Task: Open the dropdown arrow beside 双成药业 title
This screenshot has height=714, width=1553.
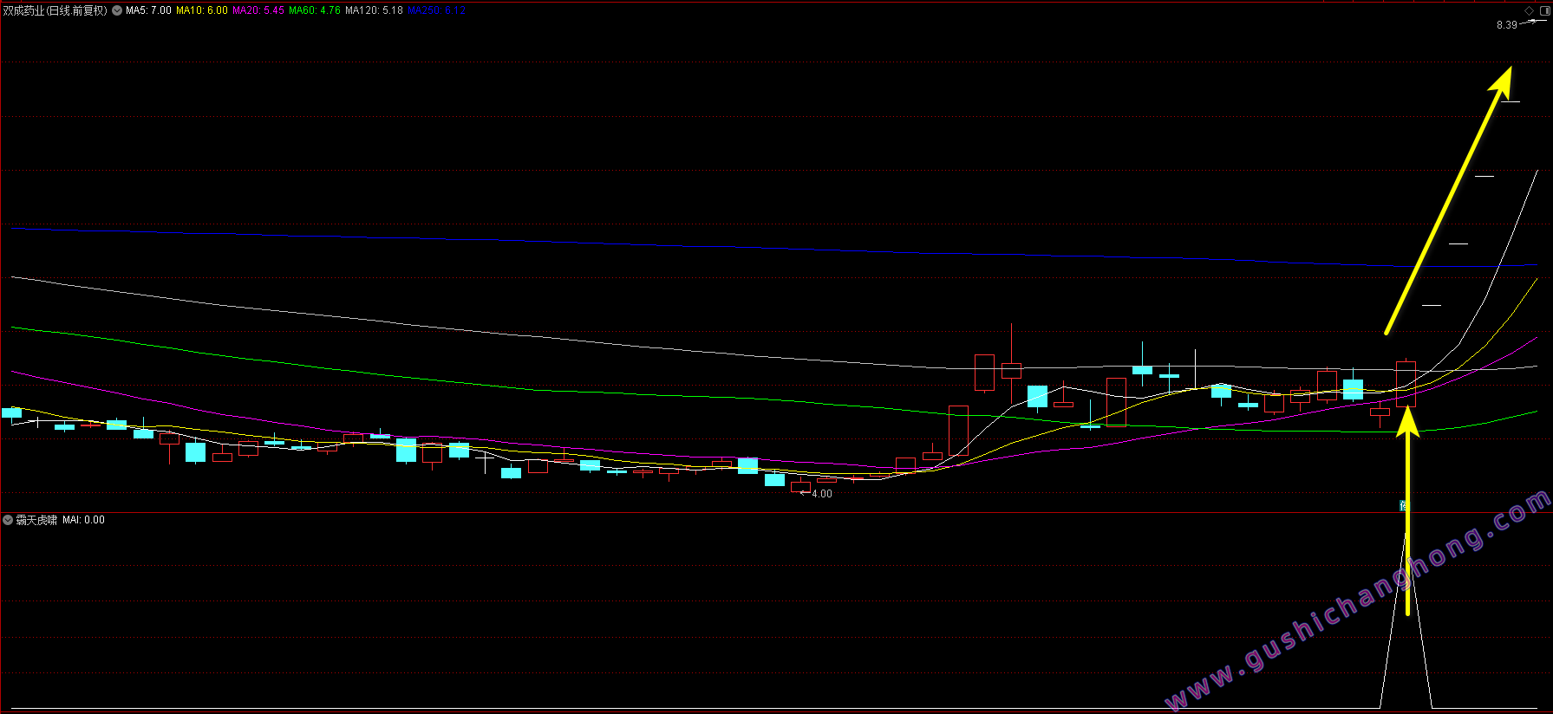Action: (117, 10)
